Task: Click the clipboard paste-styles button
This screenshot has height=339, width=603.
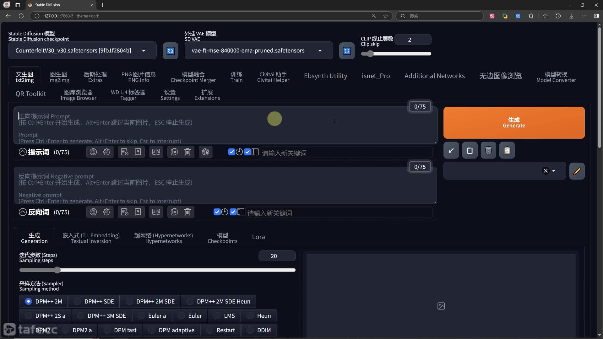Action: [507, 150]
